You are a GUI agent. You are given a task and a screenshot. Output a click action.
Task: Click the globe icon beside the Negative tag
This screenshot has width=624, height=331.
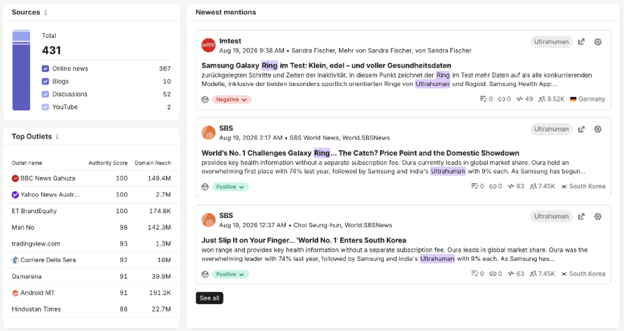205,99
